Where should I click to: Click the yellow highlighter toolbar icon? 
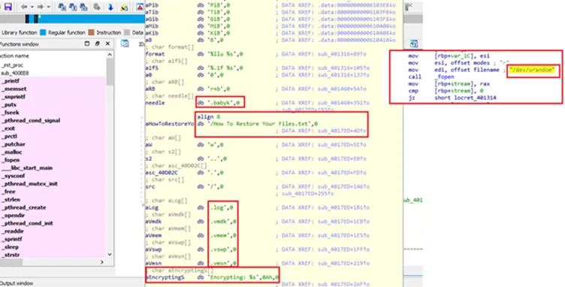124,7
